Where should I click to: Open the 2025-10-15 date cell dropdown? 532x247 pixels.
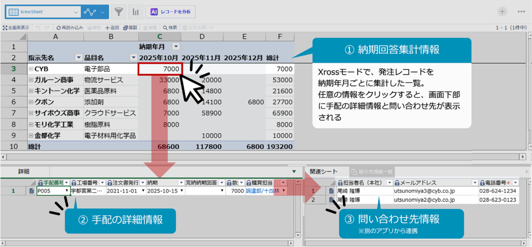pos(181,191)
